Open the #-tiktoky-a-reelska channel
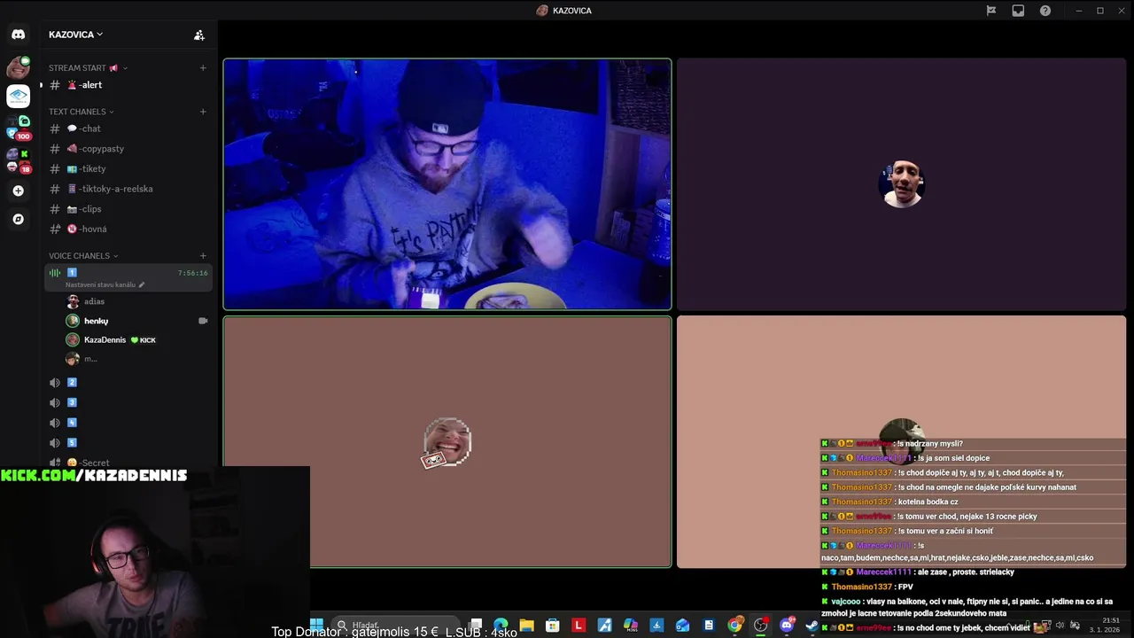 click(128, 189)
